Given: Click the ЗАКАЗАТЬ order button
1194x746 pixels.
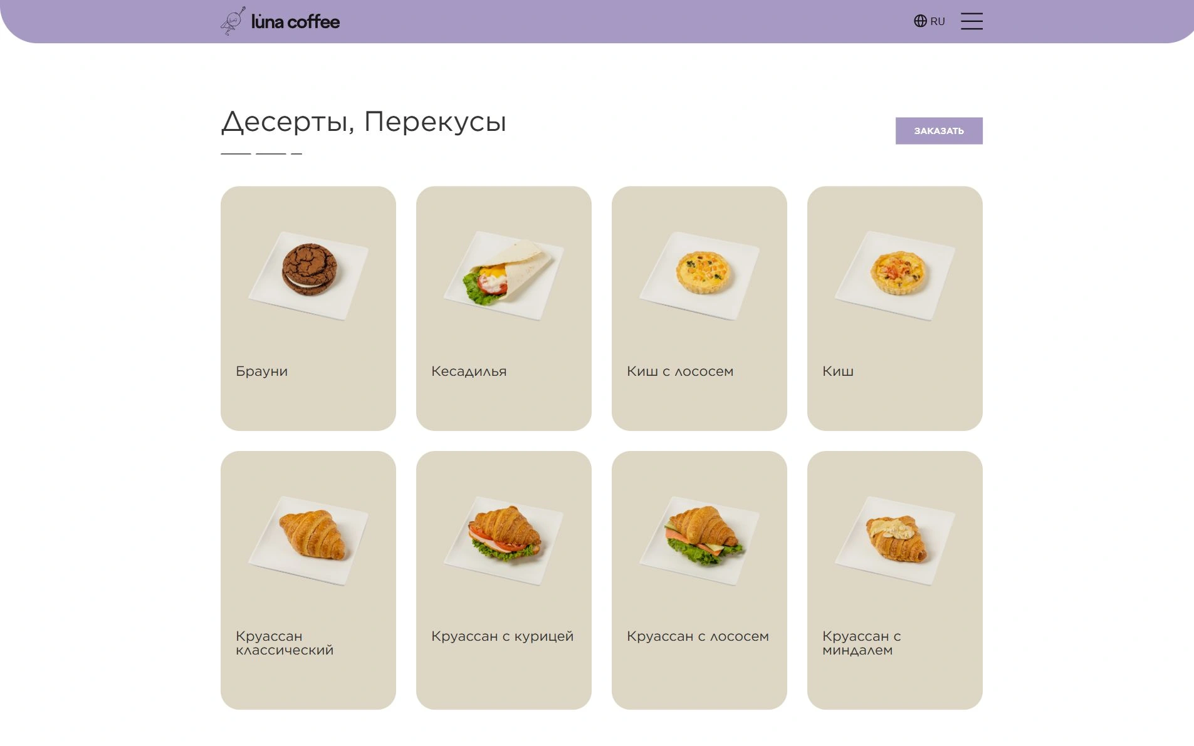Looking at the screenshot, I should (939, 131).
